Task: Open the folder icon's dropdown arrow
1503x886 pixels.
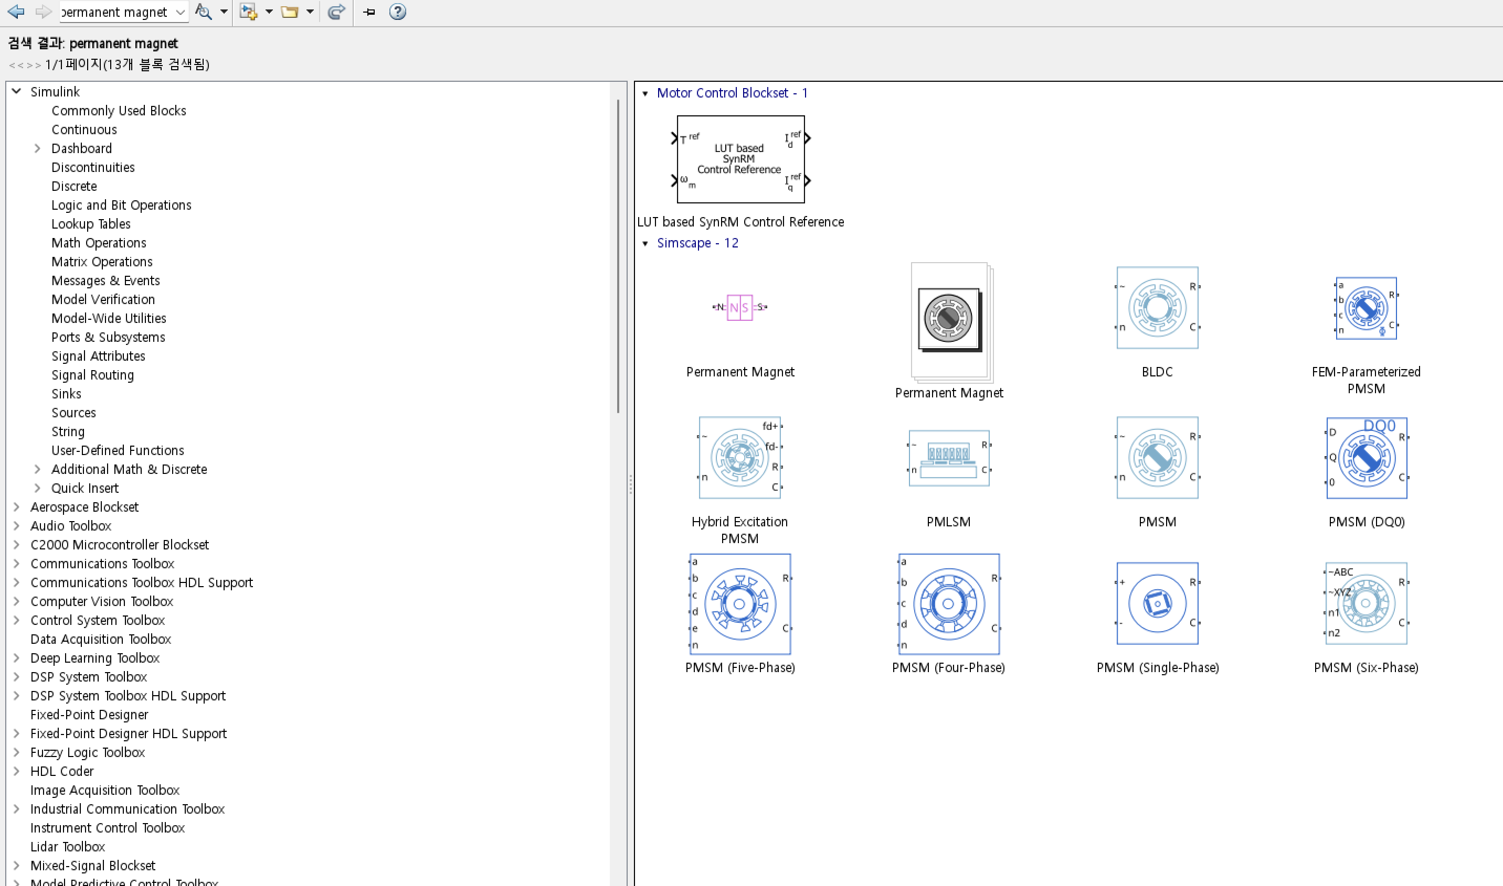Action: coord(310,12)
